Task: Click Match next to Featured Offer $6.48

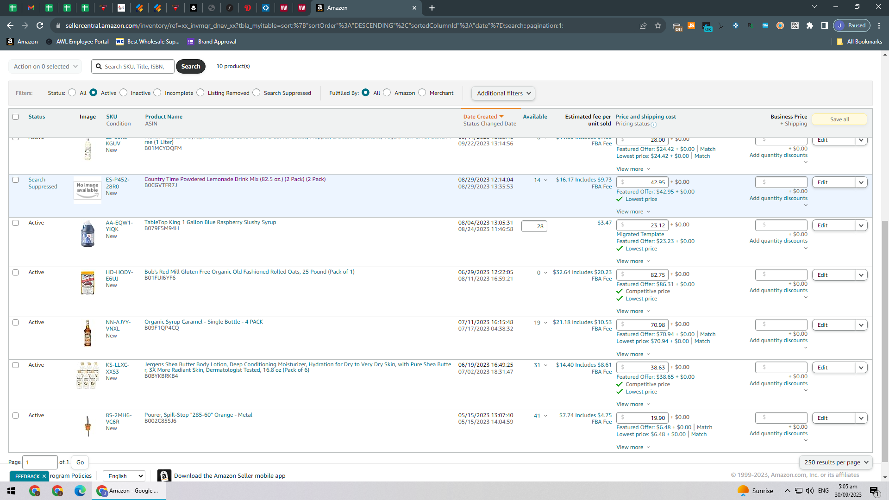Action: [x=704, y=427]
